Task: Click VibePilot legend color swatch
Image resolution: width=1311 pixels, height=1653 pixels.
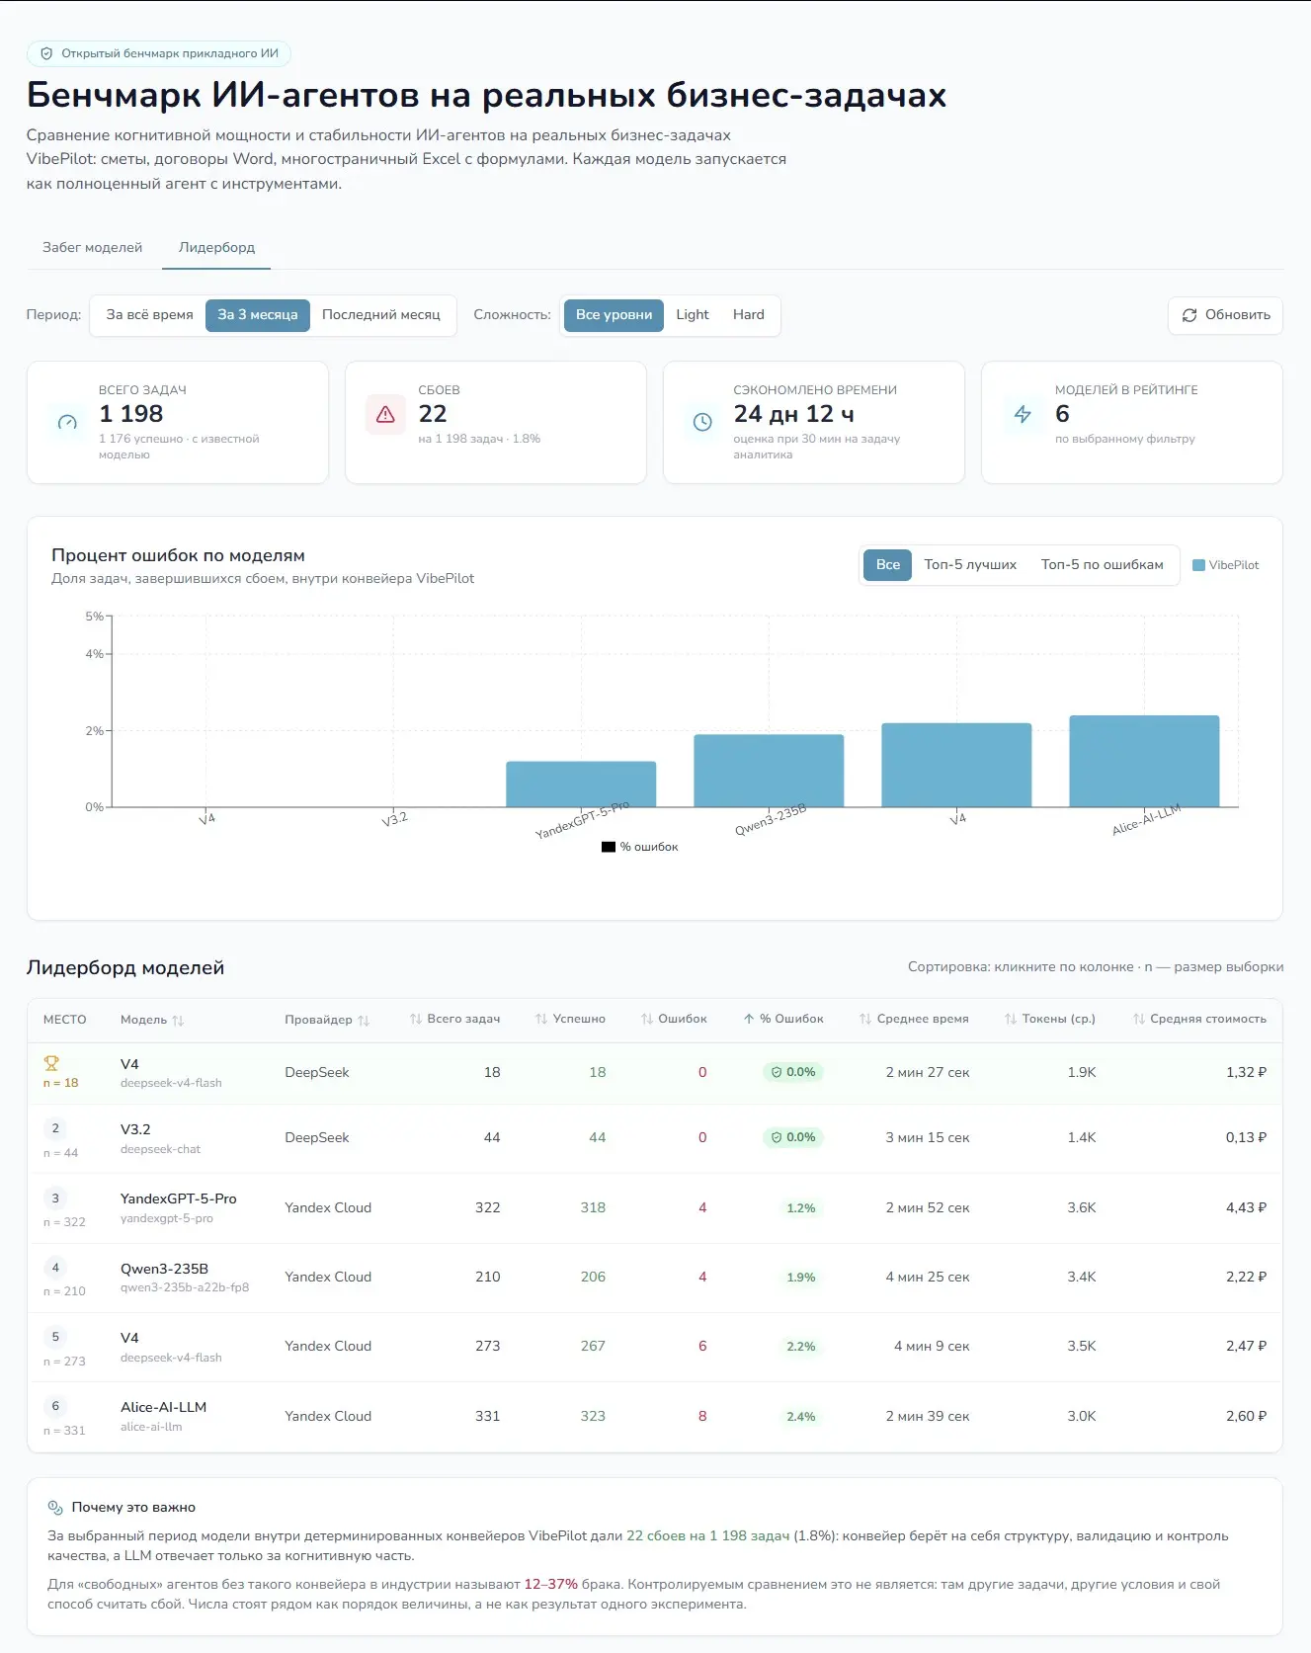Action: point(1198,565)
